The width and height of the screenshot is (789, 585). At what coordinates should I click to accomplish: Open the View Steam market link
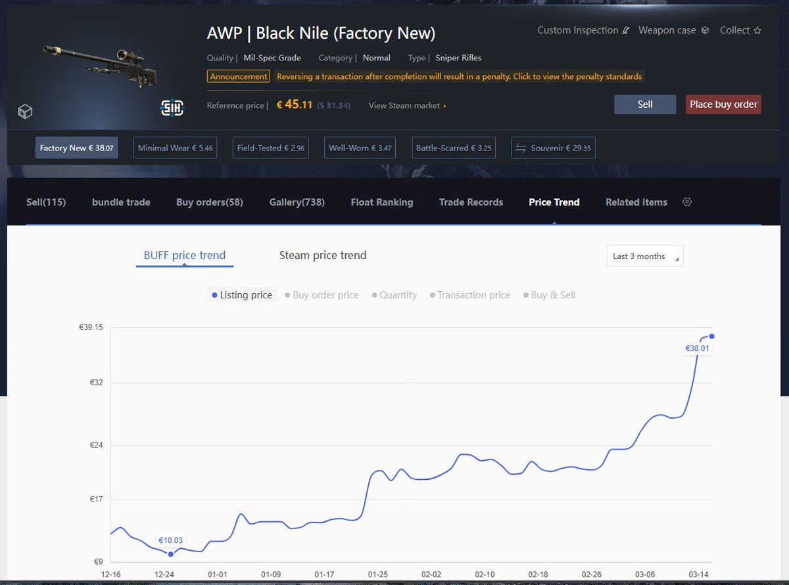(x=407, y=106)
